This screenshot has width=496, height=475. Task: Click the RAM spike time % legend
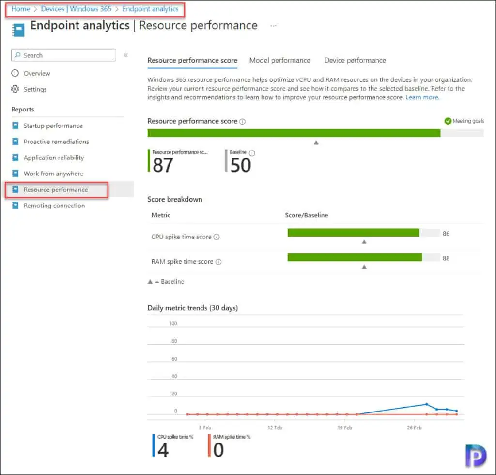[229, 445]
